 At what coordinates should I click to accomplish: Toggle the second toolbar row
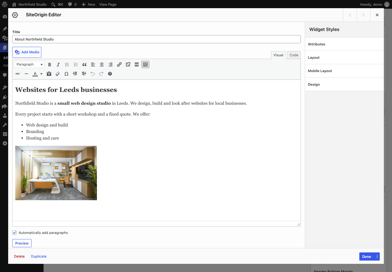tap(145, 64)
